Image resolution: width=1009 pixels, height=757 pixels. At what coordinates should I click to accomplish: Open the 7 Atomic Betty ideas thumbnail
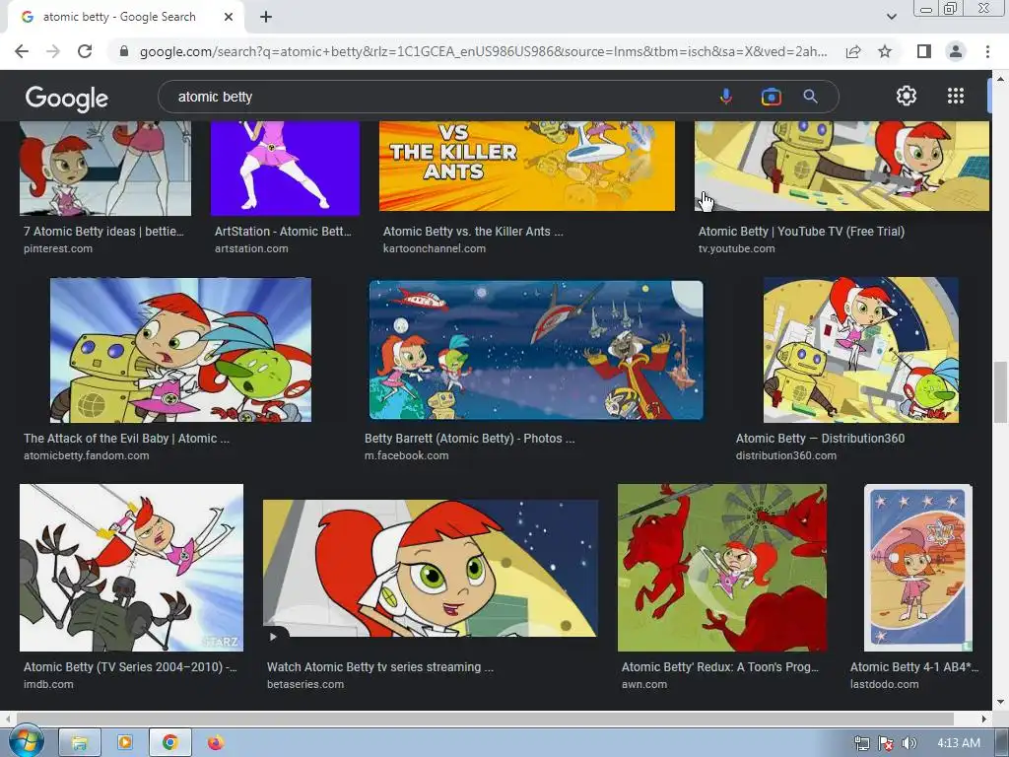pyautogui.click(x=105, y=168)
